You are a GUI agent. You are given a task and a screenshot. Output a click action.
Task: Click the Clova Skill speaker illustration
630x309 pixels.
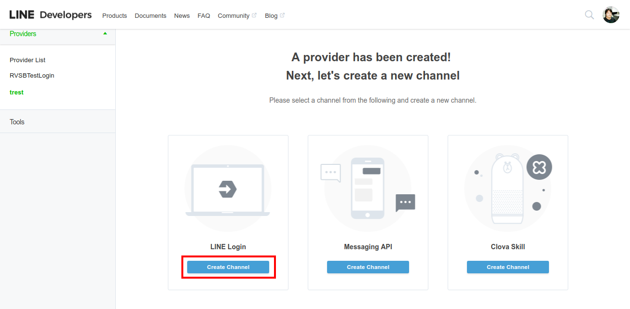(508, 188)
